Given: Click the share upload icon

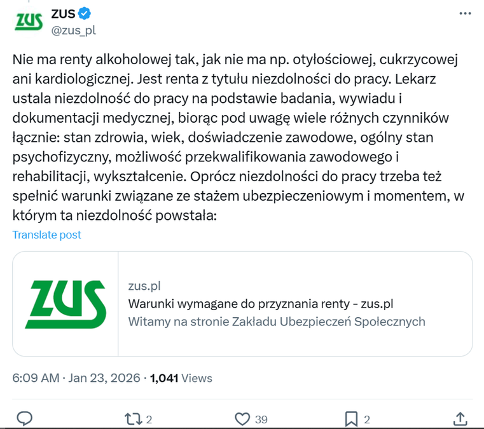Looking at the screenshot, I should pyautogui.click(x=462, y=419).
